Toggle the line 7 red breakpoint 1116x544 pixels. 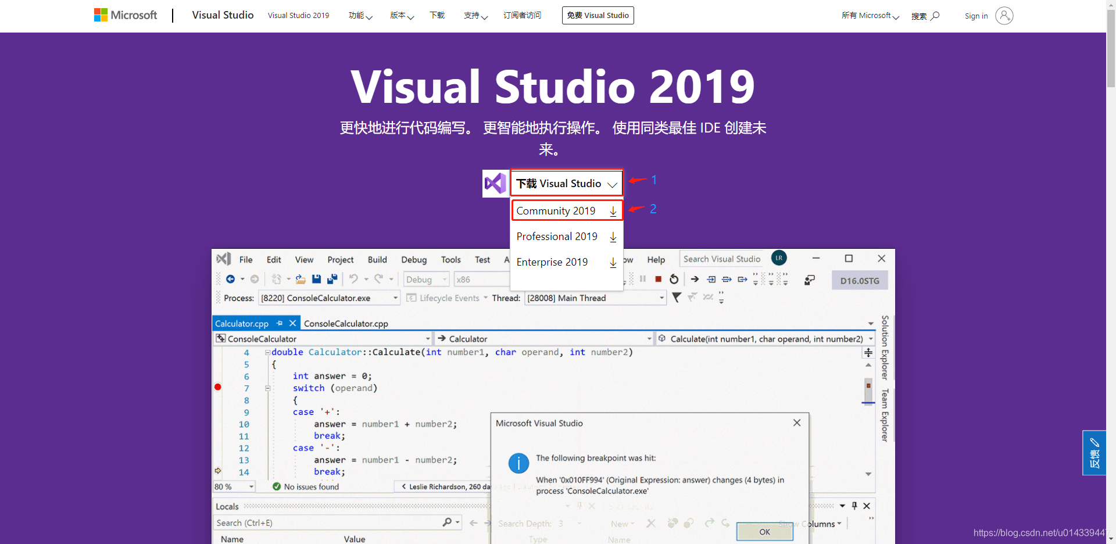coord(218,387)
